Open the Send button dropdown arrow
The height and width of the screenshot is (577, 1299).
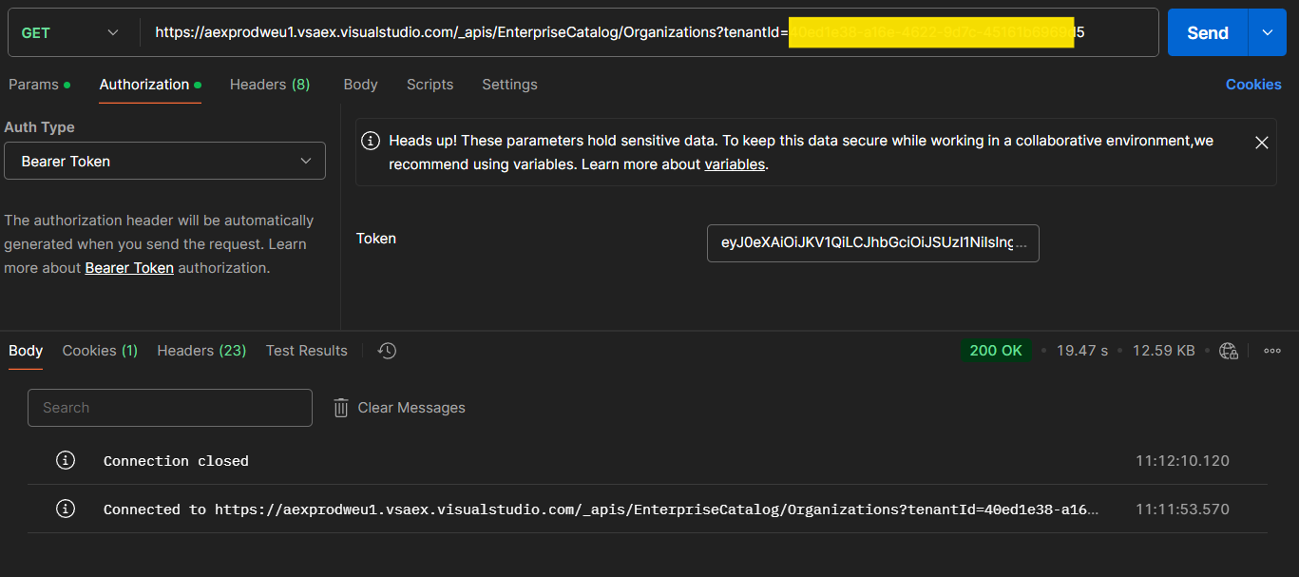click(x=1267, y=31)
